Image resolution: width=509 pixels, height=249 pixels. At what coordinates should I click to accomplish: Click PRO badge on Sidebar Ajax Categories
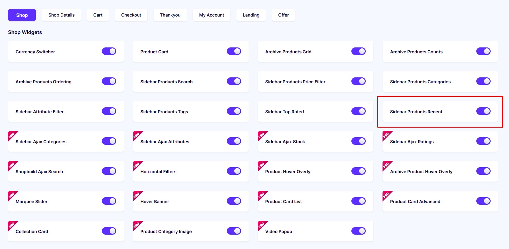[x=12, y=135]
